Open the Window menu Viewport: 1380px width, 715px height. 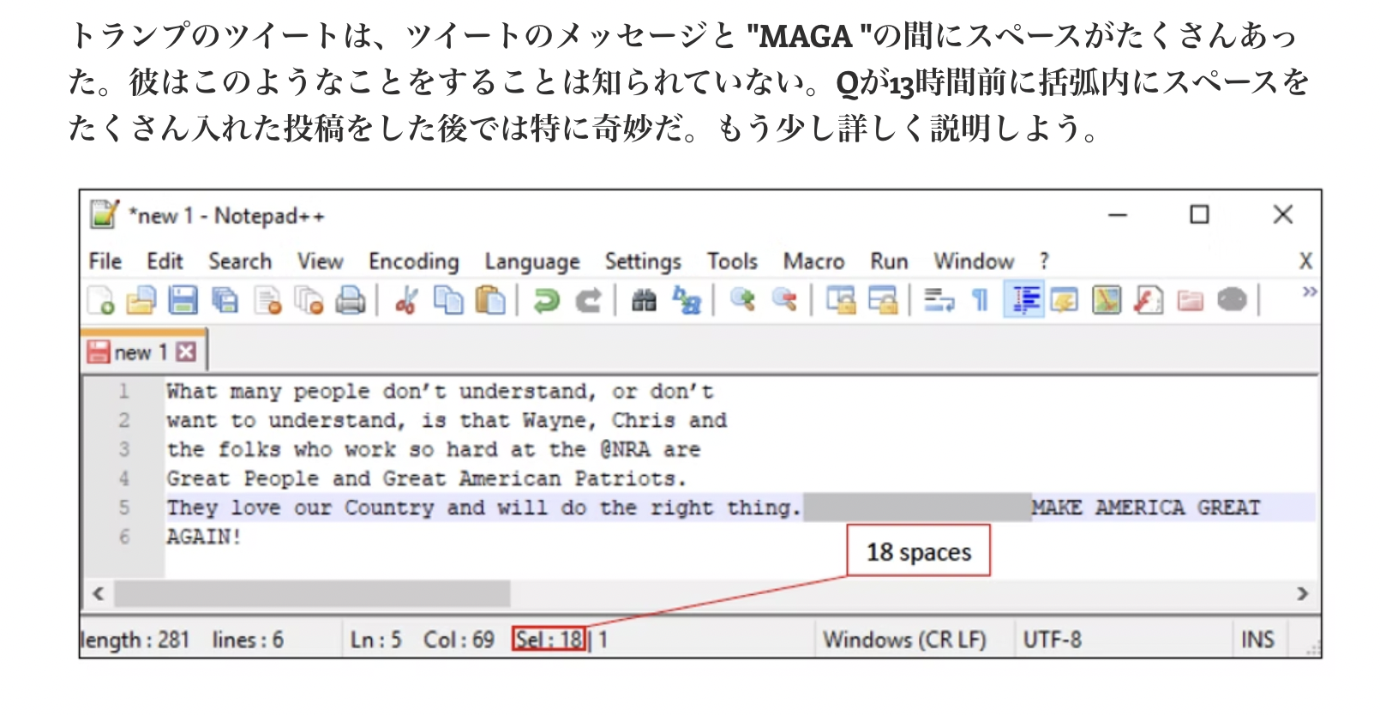974,261
